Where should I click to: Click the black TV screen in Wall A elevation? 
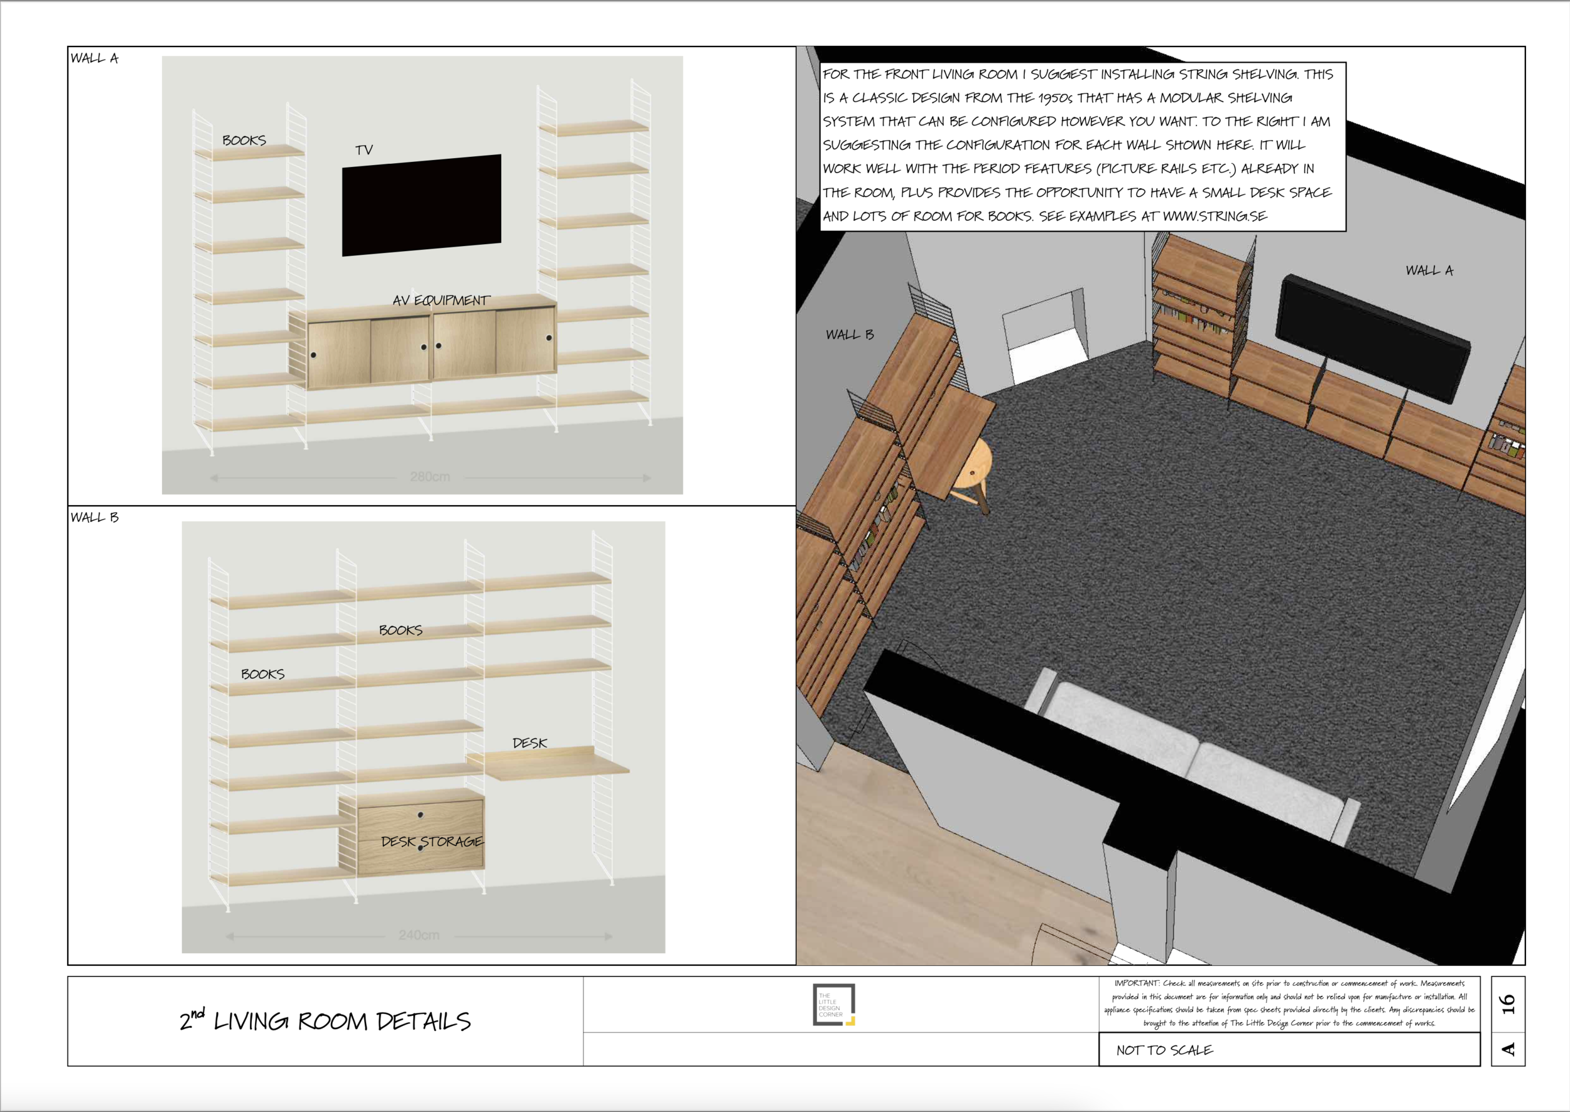[x=421, y=205]
